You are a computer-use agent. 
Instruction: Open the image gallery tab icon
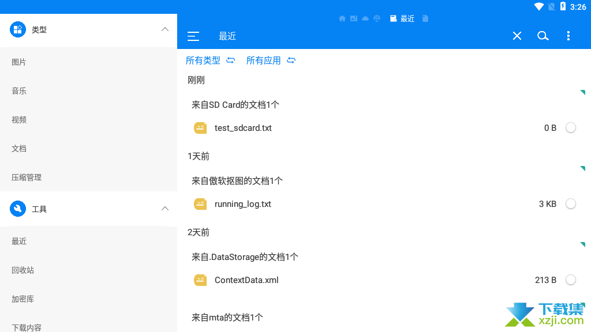click(x=354, y=18)
